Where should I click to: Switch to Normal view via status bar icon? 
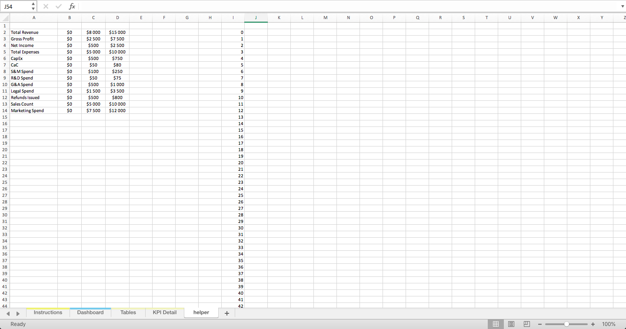(x=496, y=324)
